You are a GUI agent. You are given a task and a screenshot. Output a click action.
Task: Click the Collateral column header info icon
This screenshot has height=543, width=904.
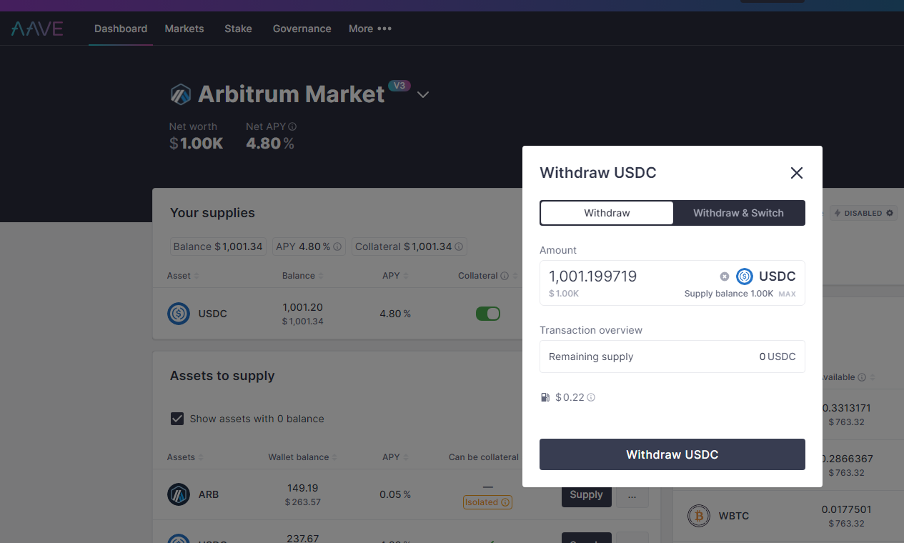pos(505,276)
